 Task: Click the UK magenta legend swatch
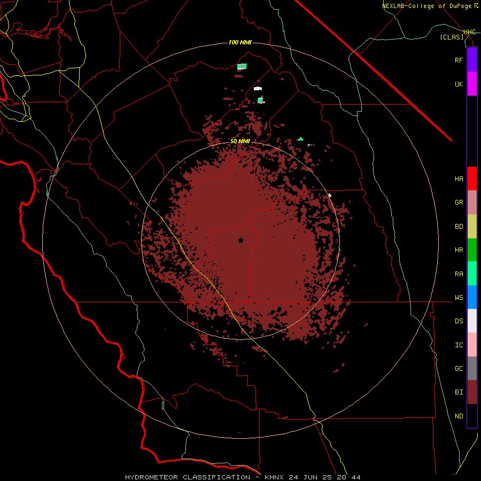tap(472, 84)
